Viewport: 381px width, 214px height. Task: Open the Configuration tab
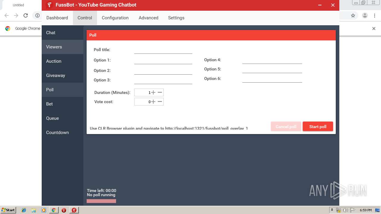pos(115,18)
